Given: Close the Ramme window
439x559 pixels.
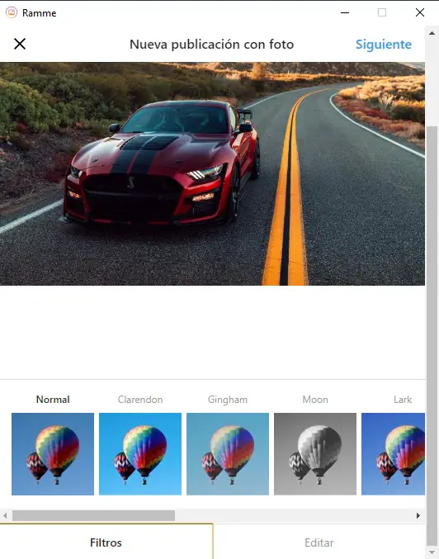Looking at the screenshot, I should pyautogui.click(x=420, y=12).
